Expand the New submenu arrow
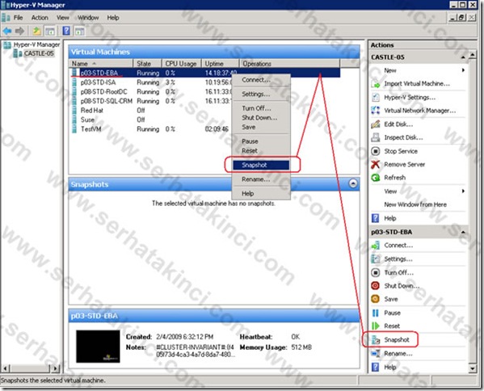The image size is (484, 391). pyautogui.click(x=463, y=70)
